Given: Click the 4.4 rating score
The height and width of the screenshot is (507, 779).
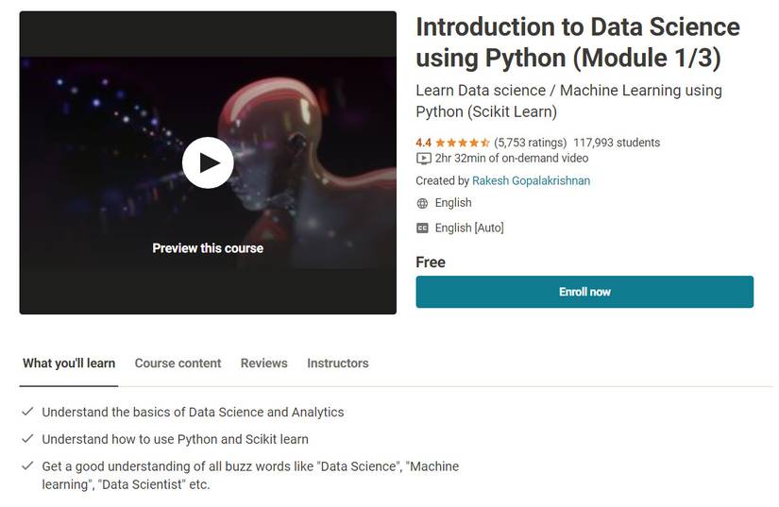Looking at the screenshot, I should pyautogui.click(x=423, y=143).
